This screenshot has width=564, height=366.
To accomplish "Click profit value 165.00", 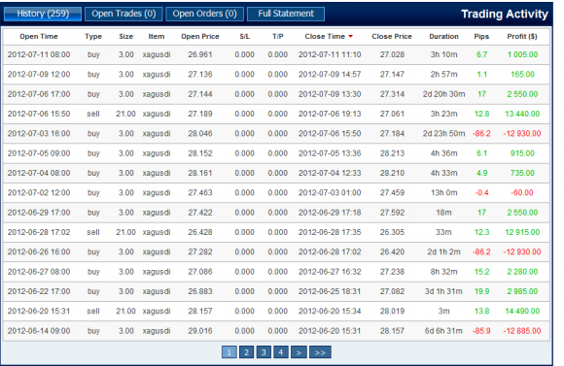I will pos(522,75).
